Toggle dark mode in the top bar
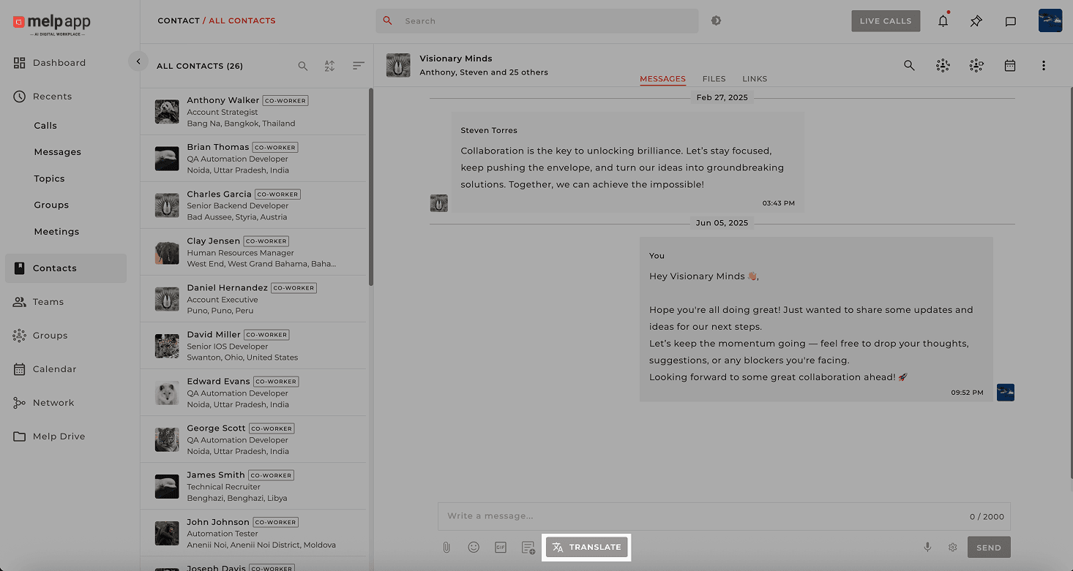Image resolution: width=1073 pixels, height=571 pixels. click(x=716, y=20)
